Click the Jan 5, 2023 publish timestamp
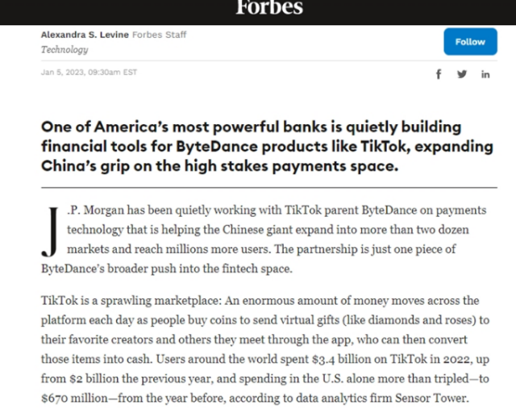 89,72
